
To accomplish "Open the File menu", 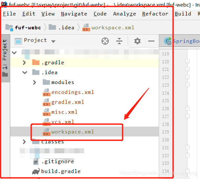I will [9, 14].
